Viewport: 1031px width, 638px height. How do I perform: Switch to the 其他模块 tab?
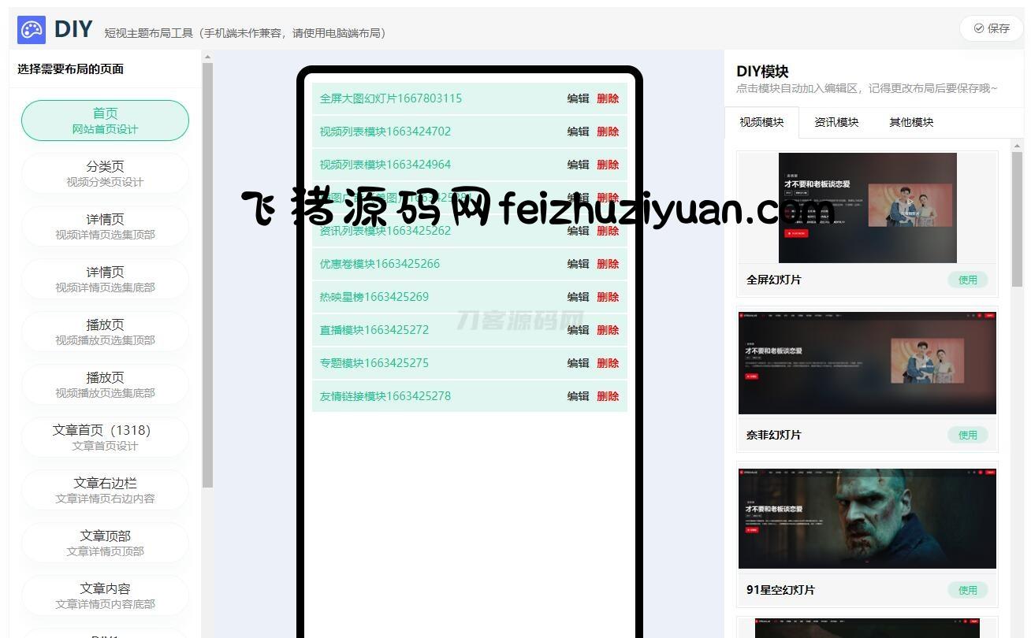click(911, 122)
